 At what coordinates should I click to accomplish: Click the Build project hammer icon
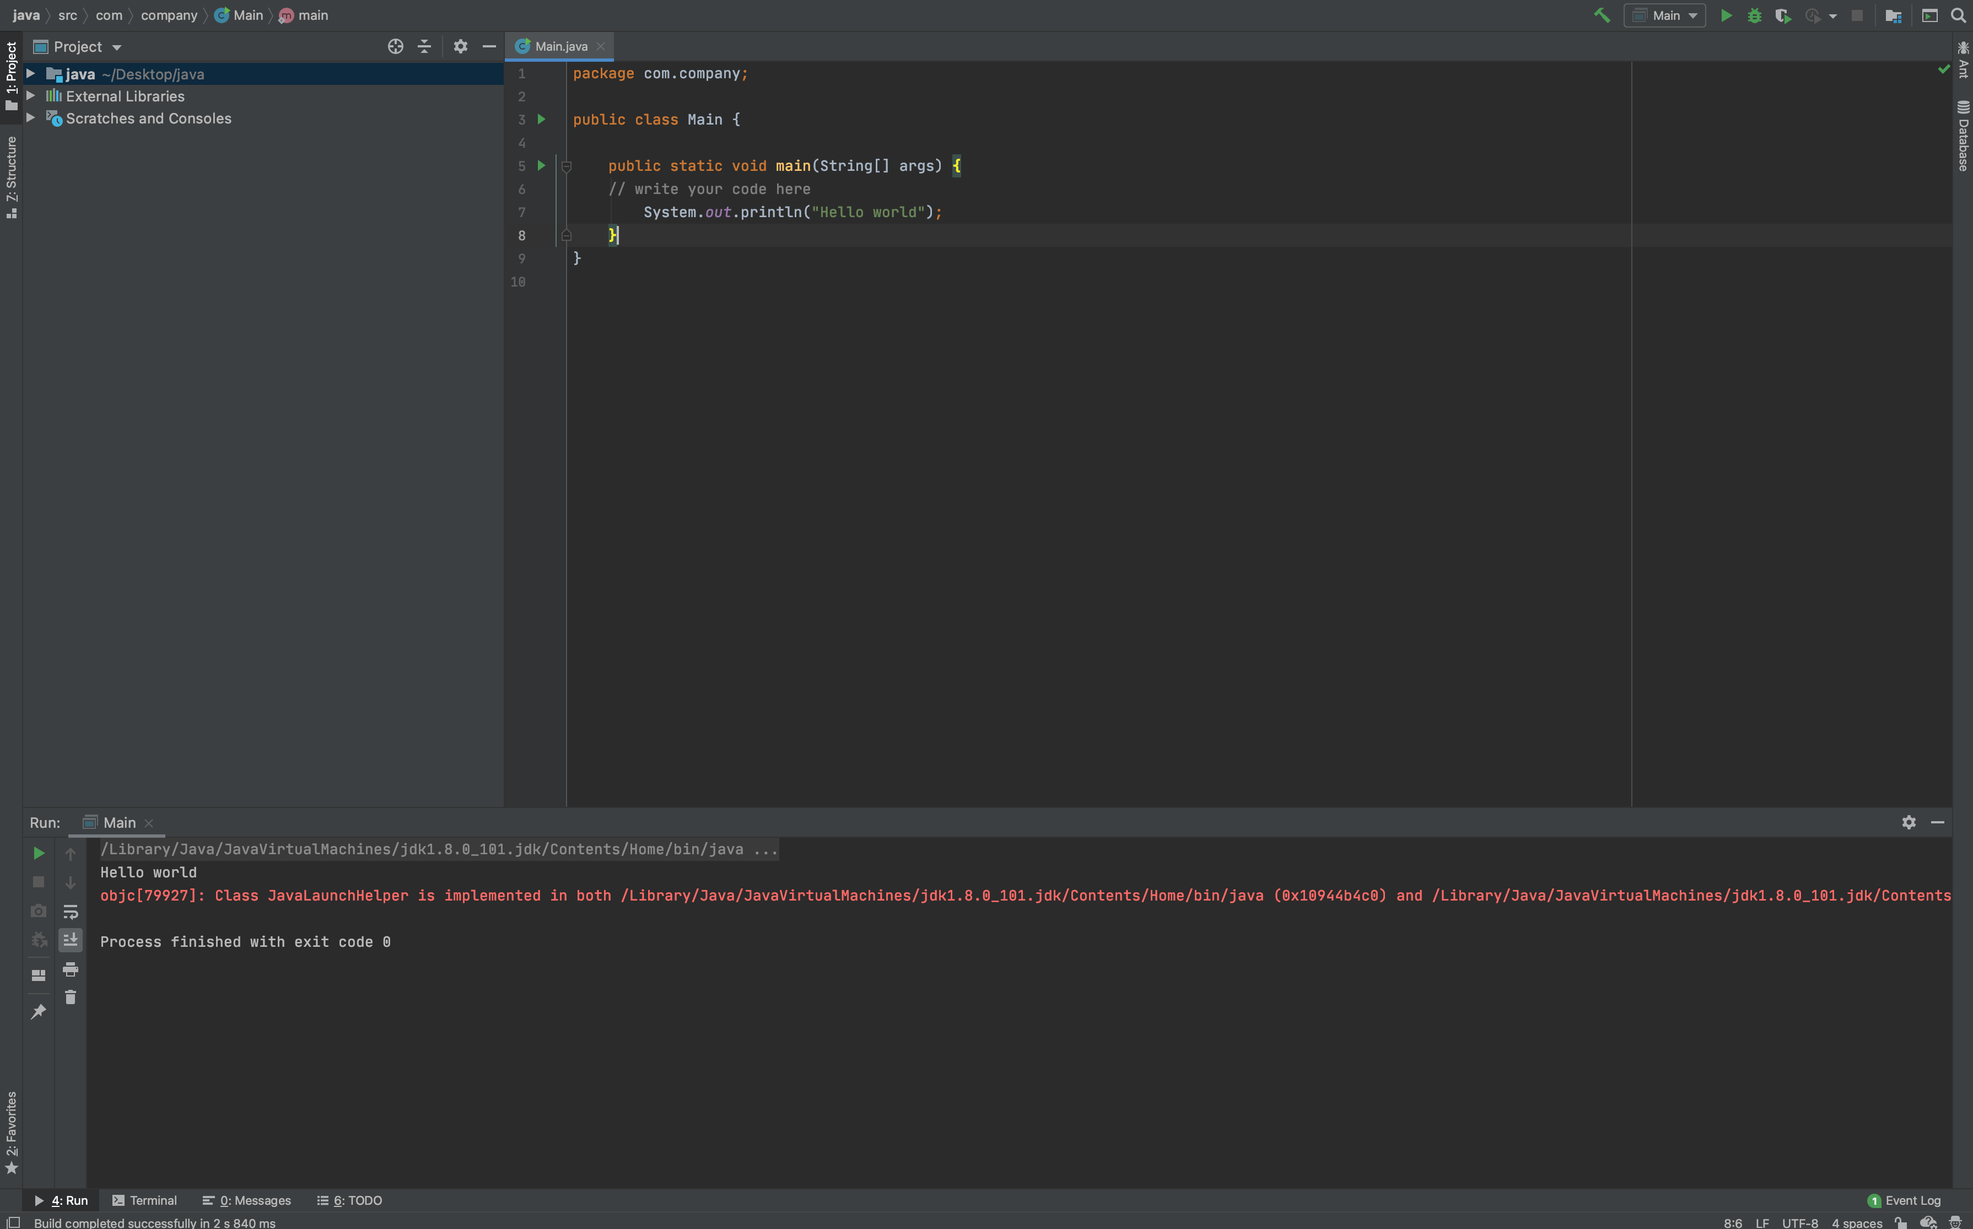(1602, 15)
